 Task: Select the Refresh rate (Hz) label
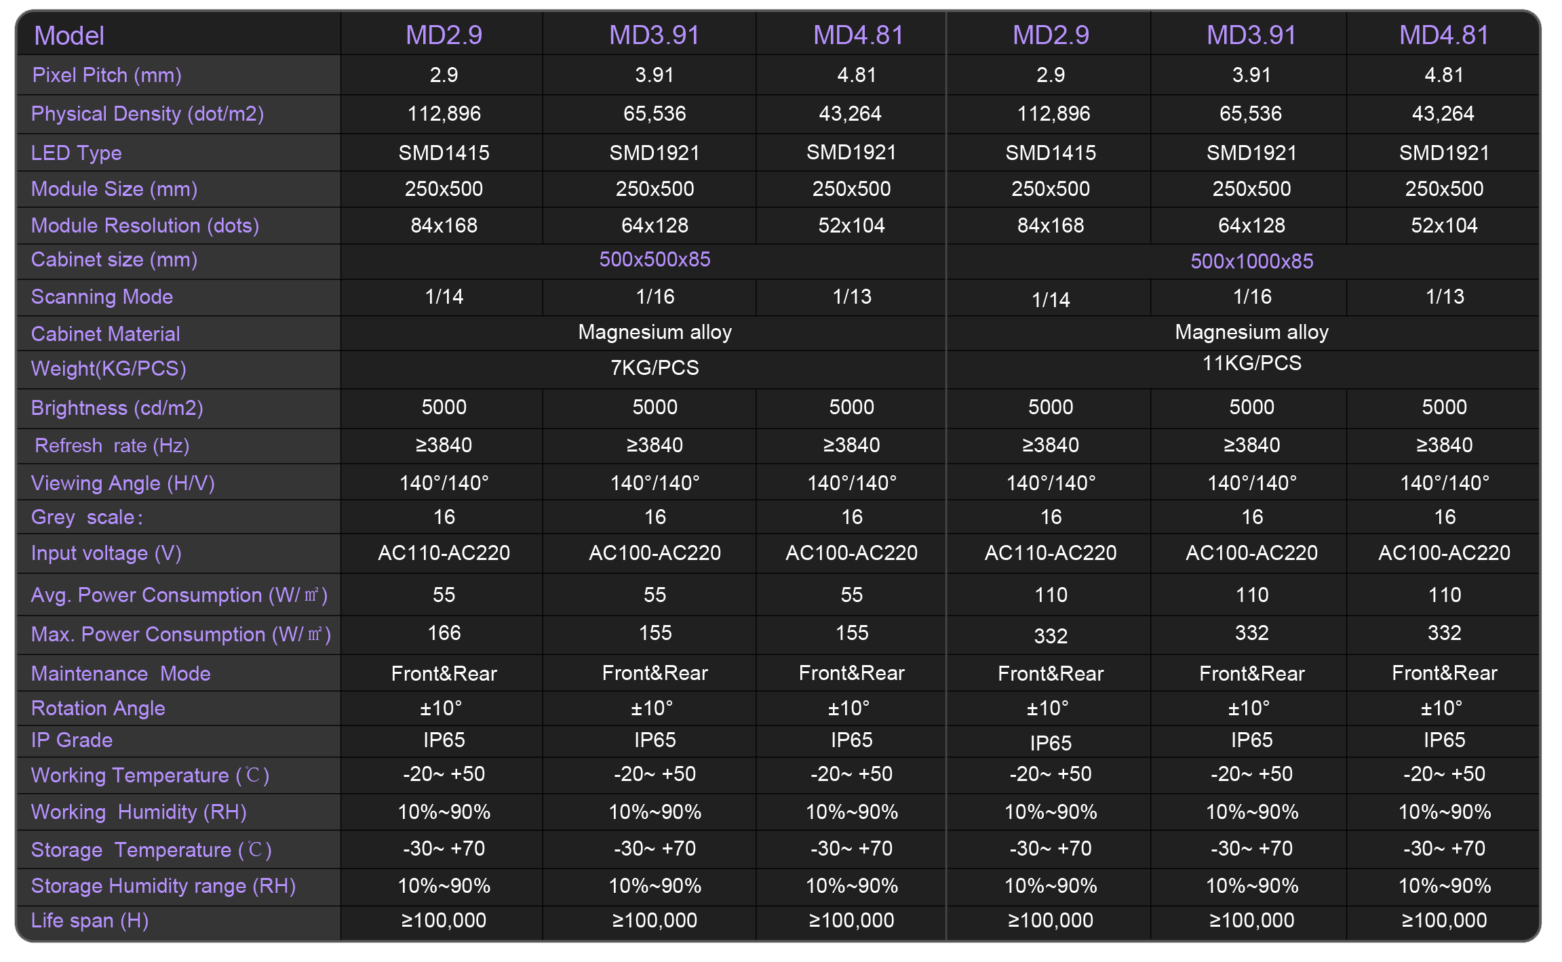coord(112,445)
